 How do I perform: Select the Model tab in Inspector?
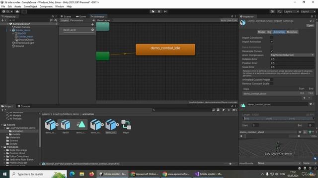pyautogui.click(x=261, y=32)
